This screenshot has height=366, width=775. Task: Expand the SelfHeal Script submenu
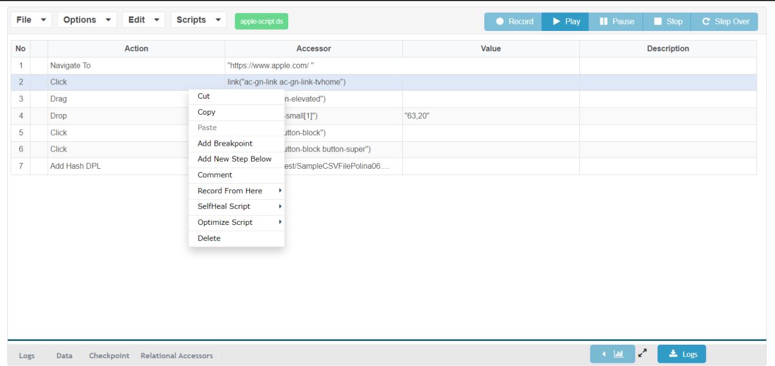(x=236, y=206)
